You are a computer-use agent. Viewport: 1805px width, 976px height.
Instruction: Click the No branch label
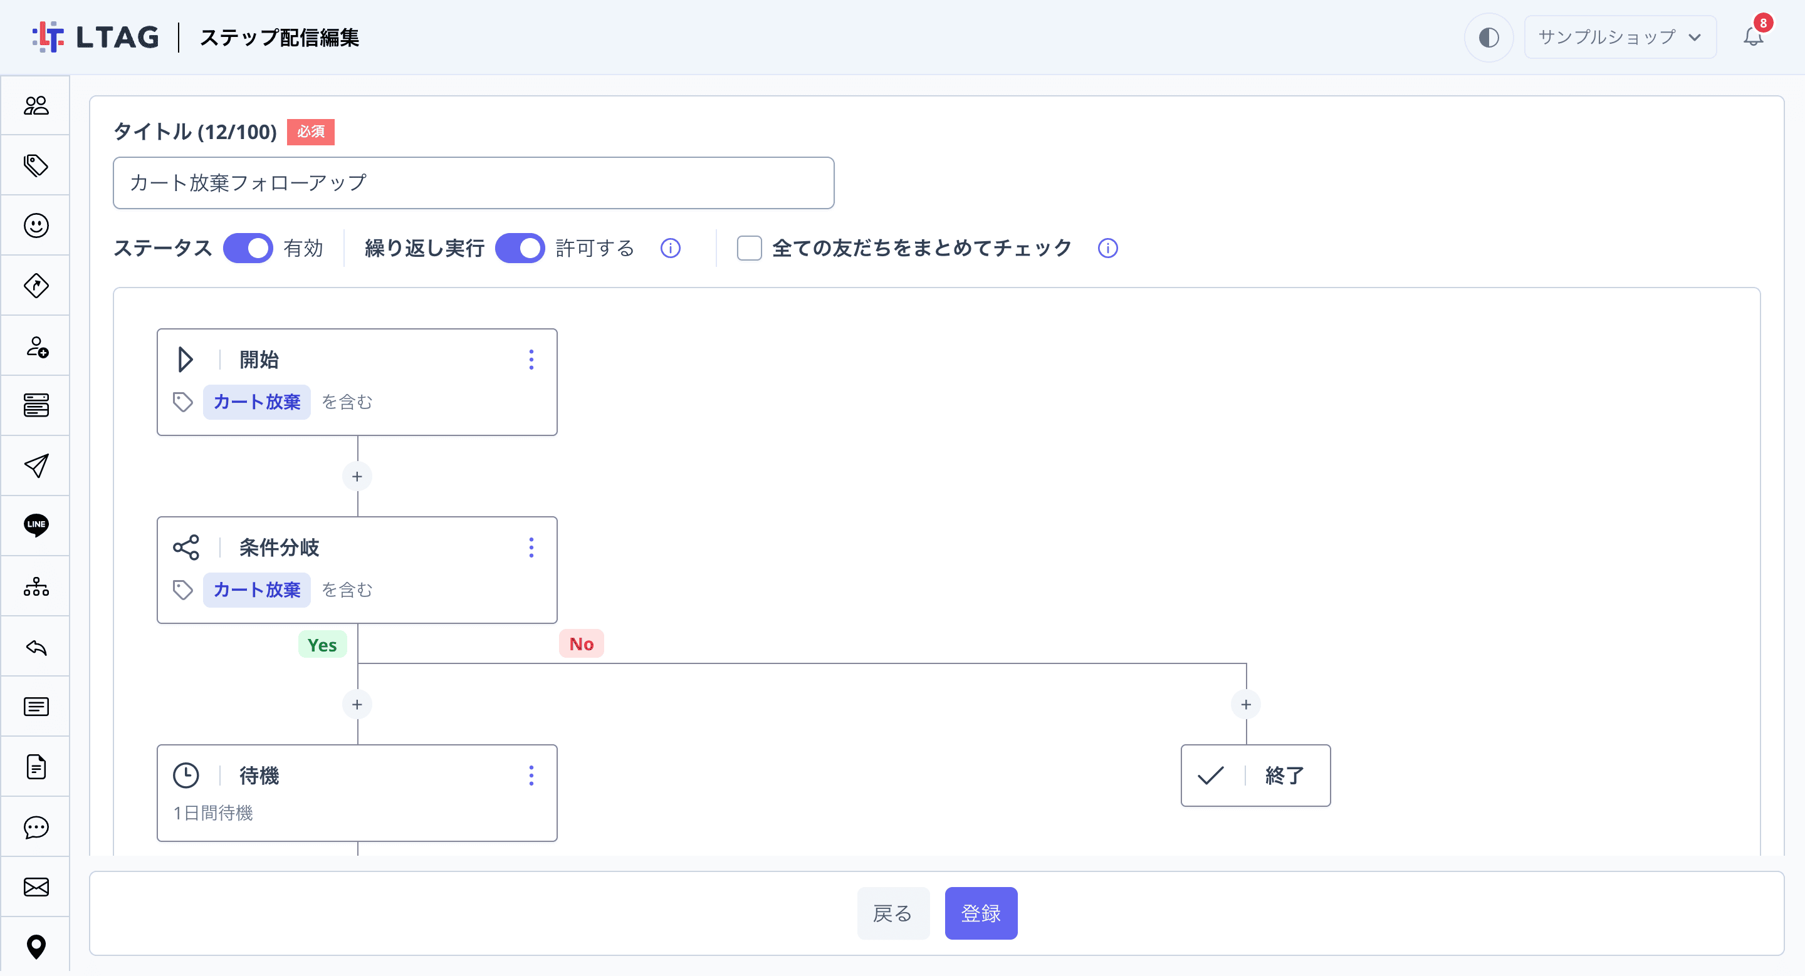coord(582,644)
